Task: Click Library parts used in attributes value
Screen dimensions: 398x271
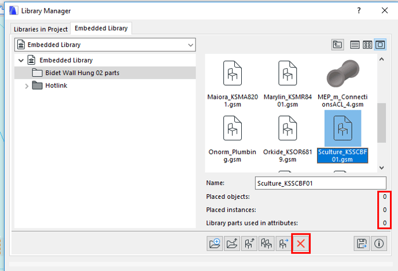Action: tap(385, 223)
